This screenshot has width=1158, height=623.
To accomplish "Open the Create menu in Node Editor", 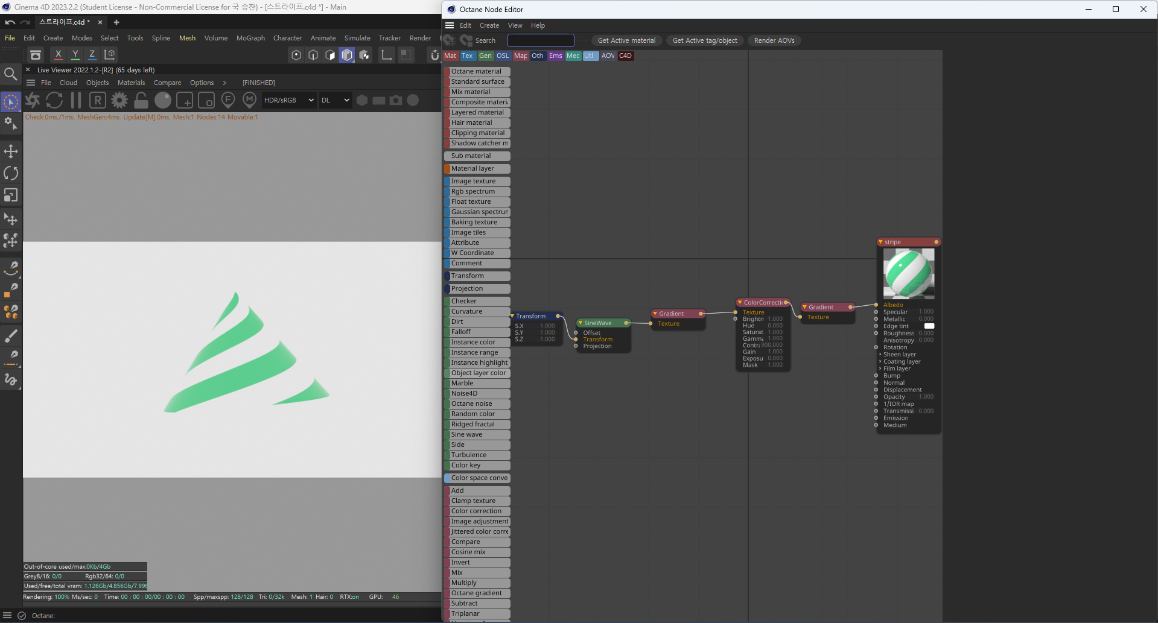I will click(x=489, y=25).
